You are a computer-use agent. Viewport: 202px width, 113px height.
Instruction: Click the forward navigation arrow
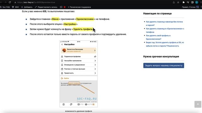point(5,2)
